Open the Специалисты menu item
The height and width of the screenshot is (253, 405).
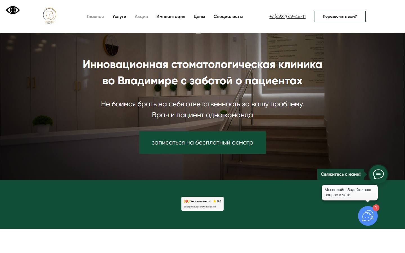pyautogui.click(x=228, y=17)
